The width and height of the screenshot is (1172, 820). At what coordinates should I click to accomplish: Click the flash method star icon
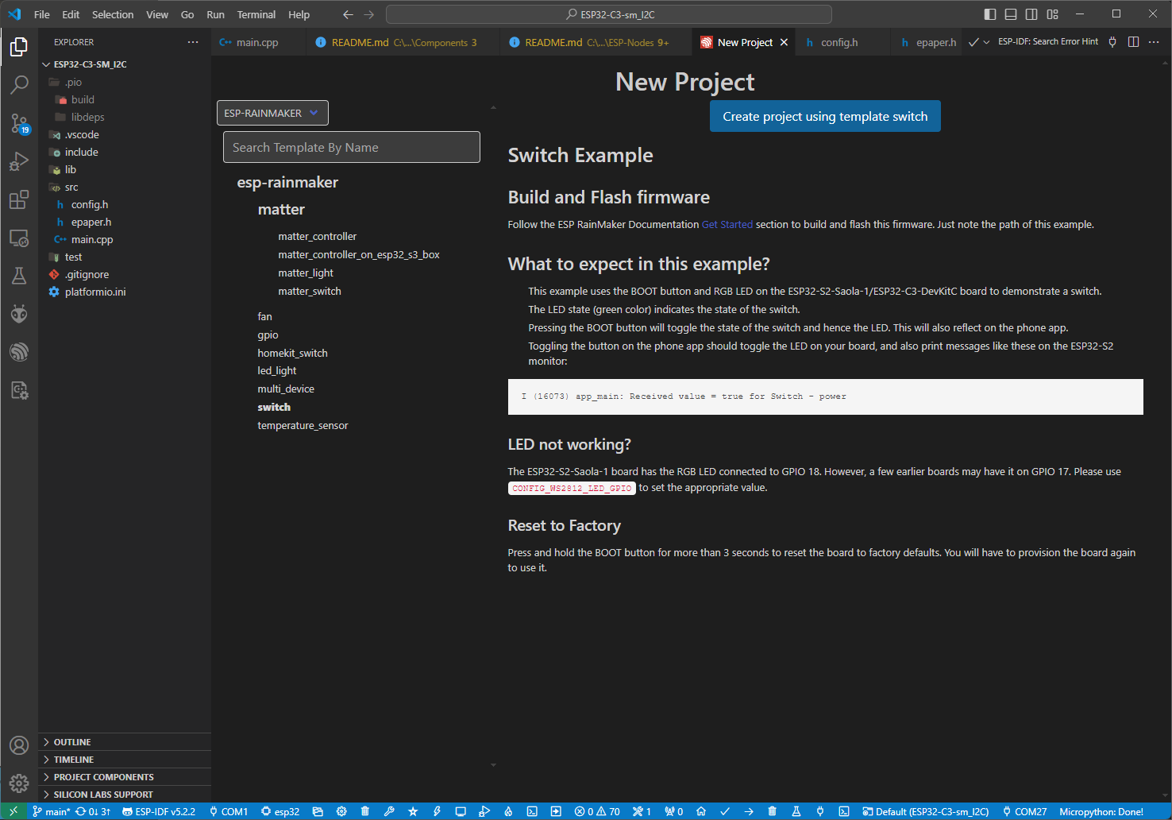[x=413, y=811]
